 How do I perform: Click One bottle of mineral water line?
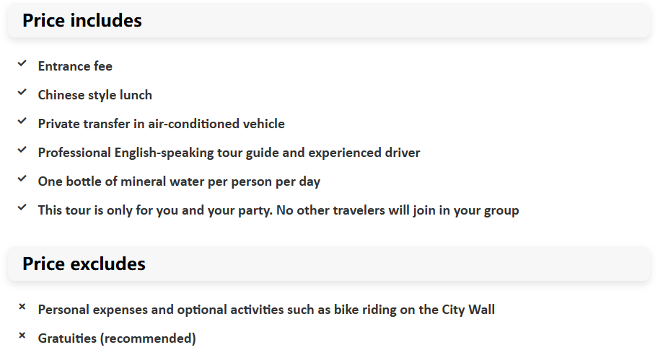pos(180,181)
